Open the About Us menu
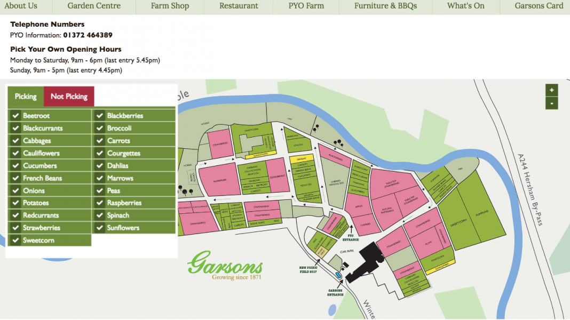Image resolution: width=570 pixels, height=320 pixels. coord(21,6)
